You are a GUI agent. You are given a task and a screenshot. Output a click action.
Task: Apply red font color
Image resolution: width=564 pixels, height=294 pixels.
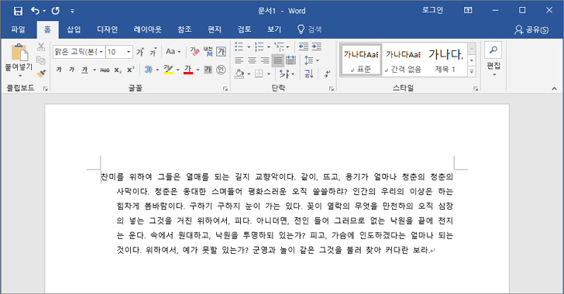188,70
